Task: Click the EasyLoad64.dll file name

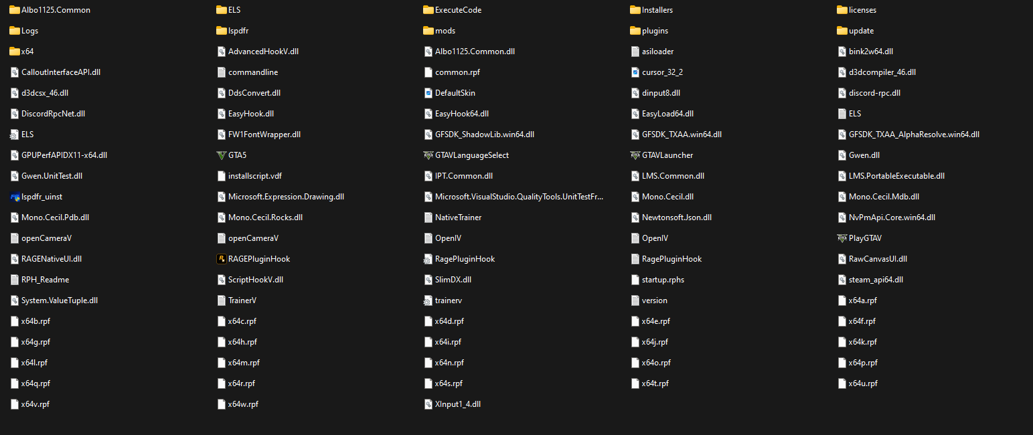Action: (667, 114)
